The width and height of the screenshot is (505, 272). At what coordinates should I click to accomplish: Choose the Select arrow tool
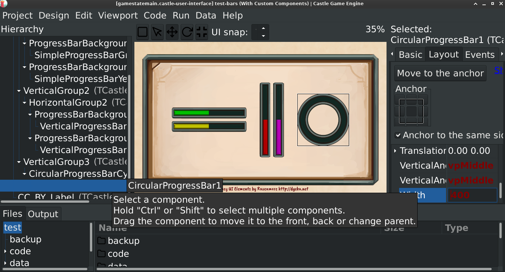[157, 32]
